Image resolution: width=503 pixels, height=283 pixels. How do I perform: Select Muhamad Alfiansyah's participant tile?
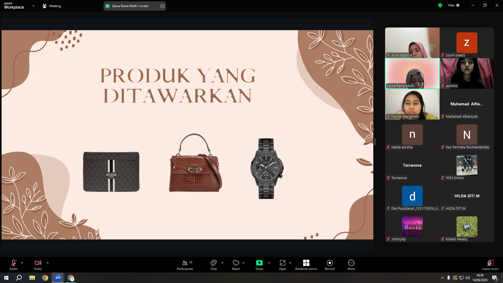click(x=467, y=104)
